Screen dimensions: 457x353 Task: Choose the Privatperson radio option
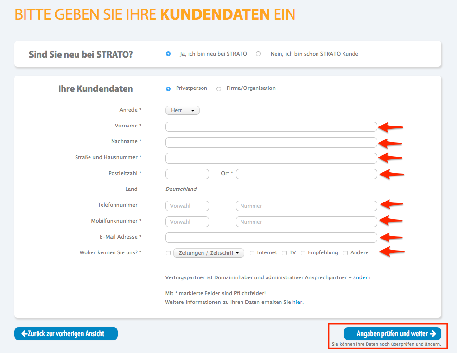(168, 88)
